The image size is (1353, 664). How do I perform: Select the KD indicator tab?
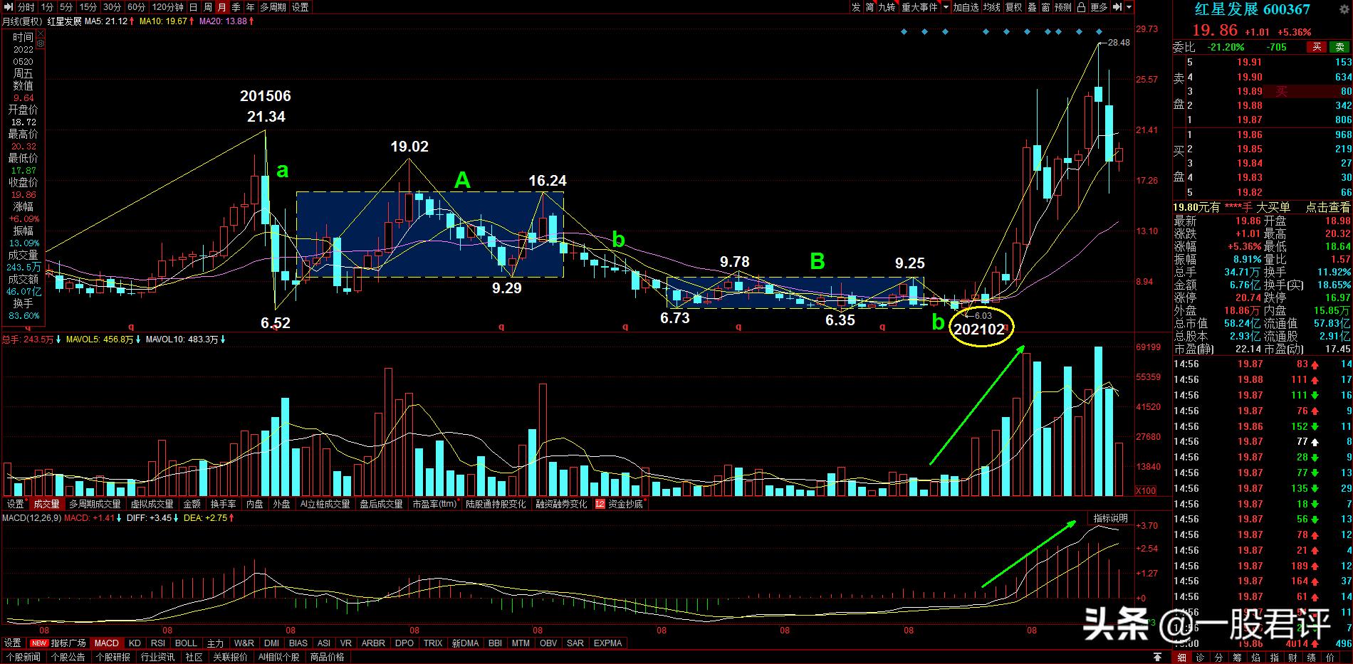[x=135, y=643]
